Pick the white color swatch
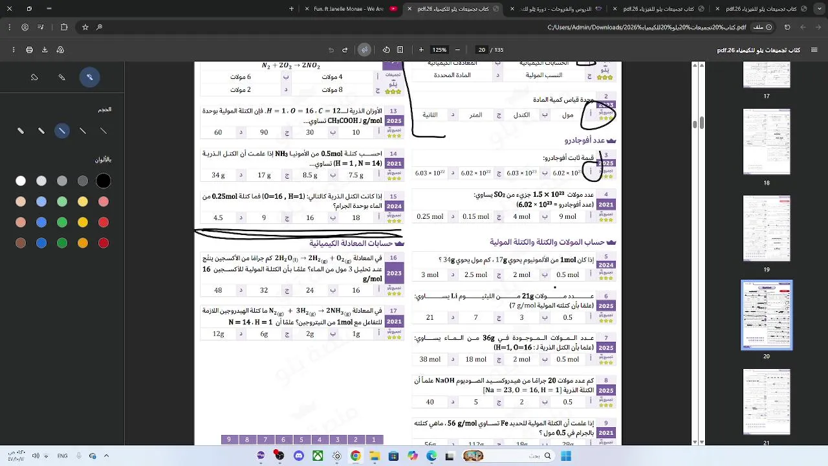The height and width of the screenshot is (466, 828). pos(21,181)
